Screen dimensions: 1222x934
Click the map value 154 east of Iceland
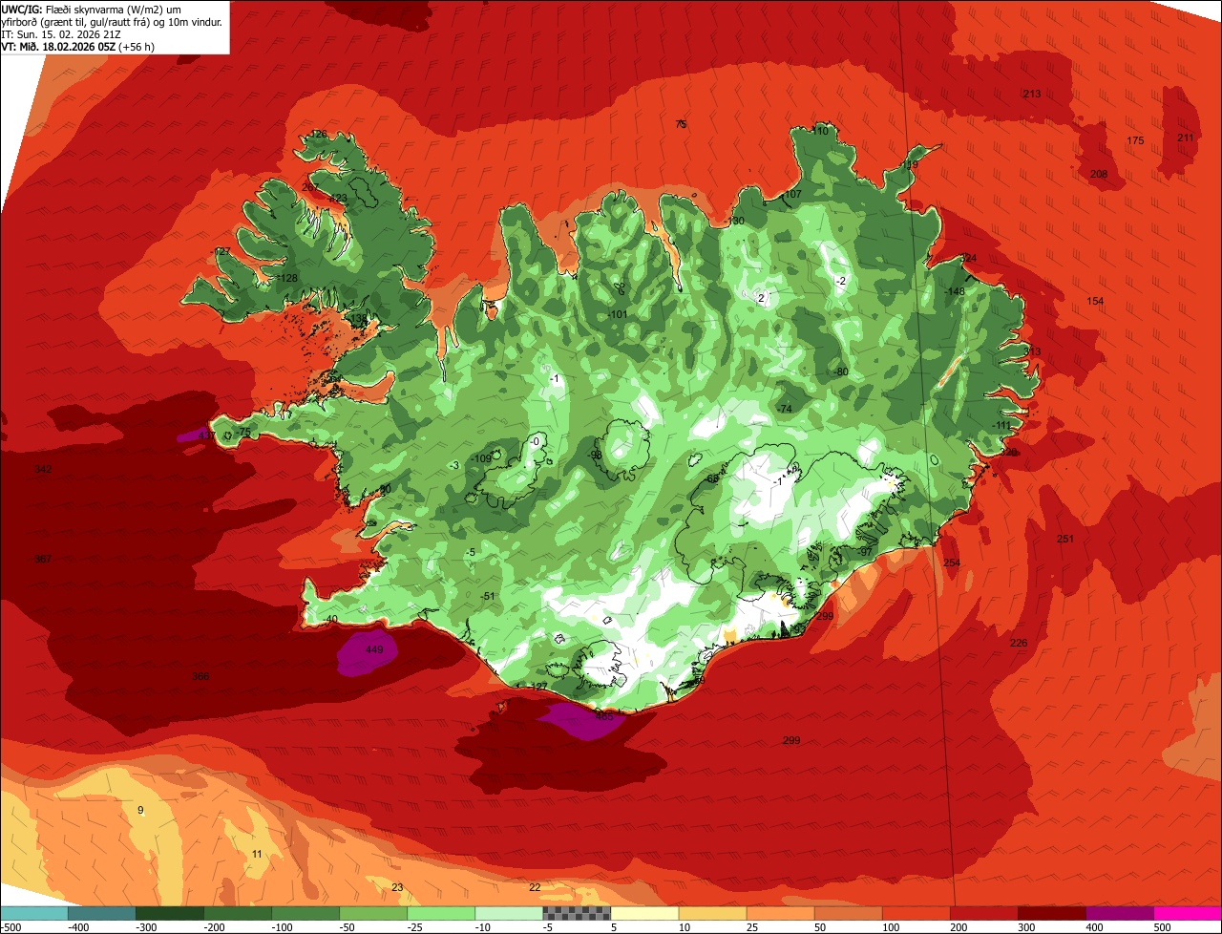pyautogui.click(x=1095, y=301)
